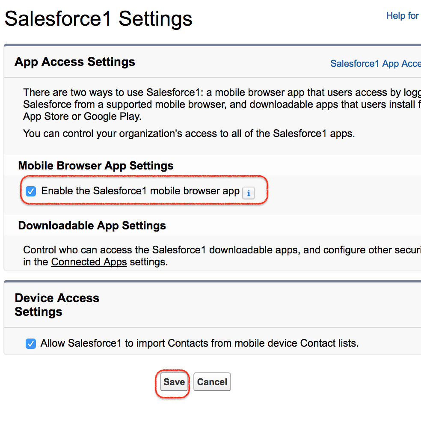Image resolution: width=421 pixels, height=422 pixels.
Task: Click the 'Allow Salesforce1 to import Contacts' label
Action: click(x=200, y=343)
